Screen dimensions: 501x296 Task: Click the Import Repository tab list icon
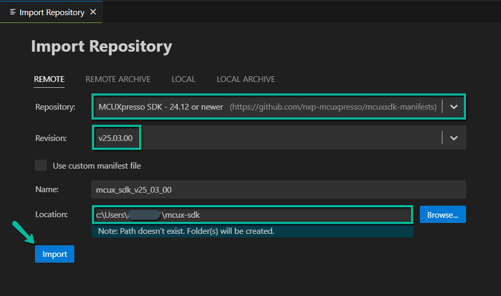click(x=13, y=12)
